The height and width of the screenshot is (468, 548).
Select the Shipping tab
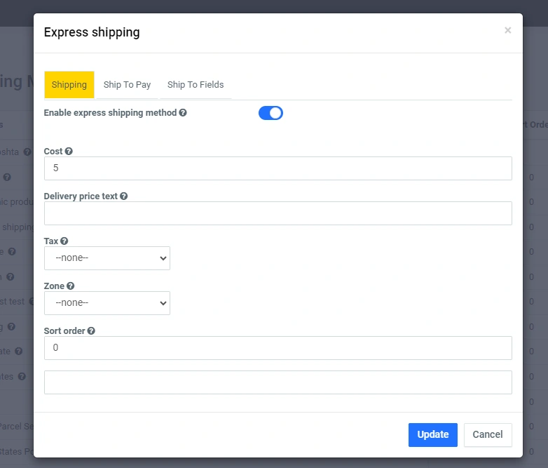click(x=69, y=85)
